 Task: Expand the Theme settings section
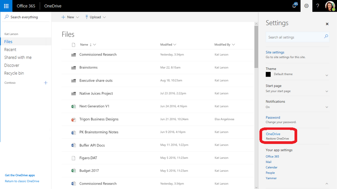coord(327,75)
